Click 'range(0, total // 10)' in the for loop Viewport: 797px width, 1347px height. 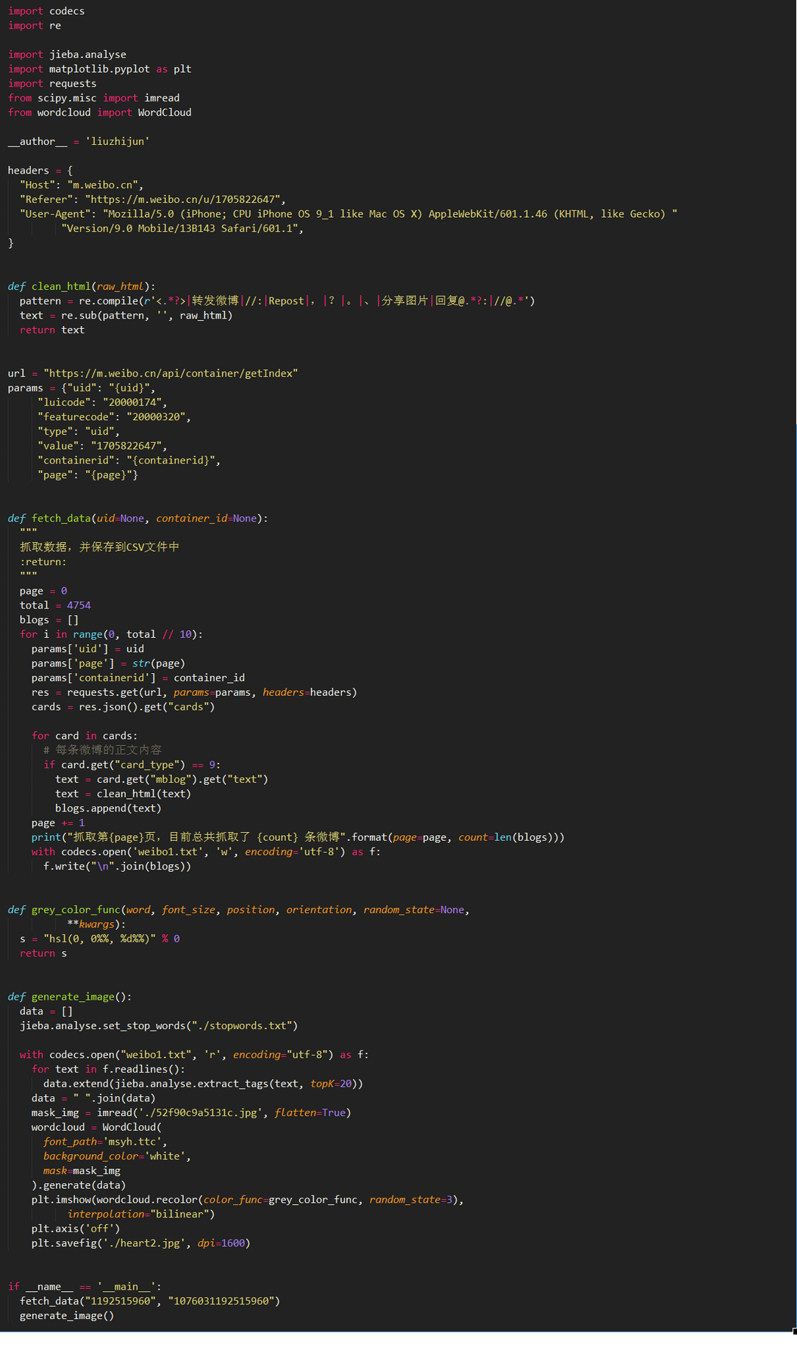point(135,634)
